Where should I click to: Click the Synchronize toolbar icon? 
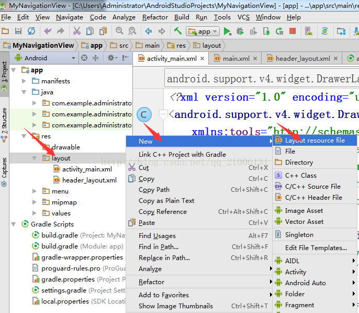point(31,31)
